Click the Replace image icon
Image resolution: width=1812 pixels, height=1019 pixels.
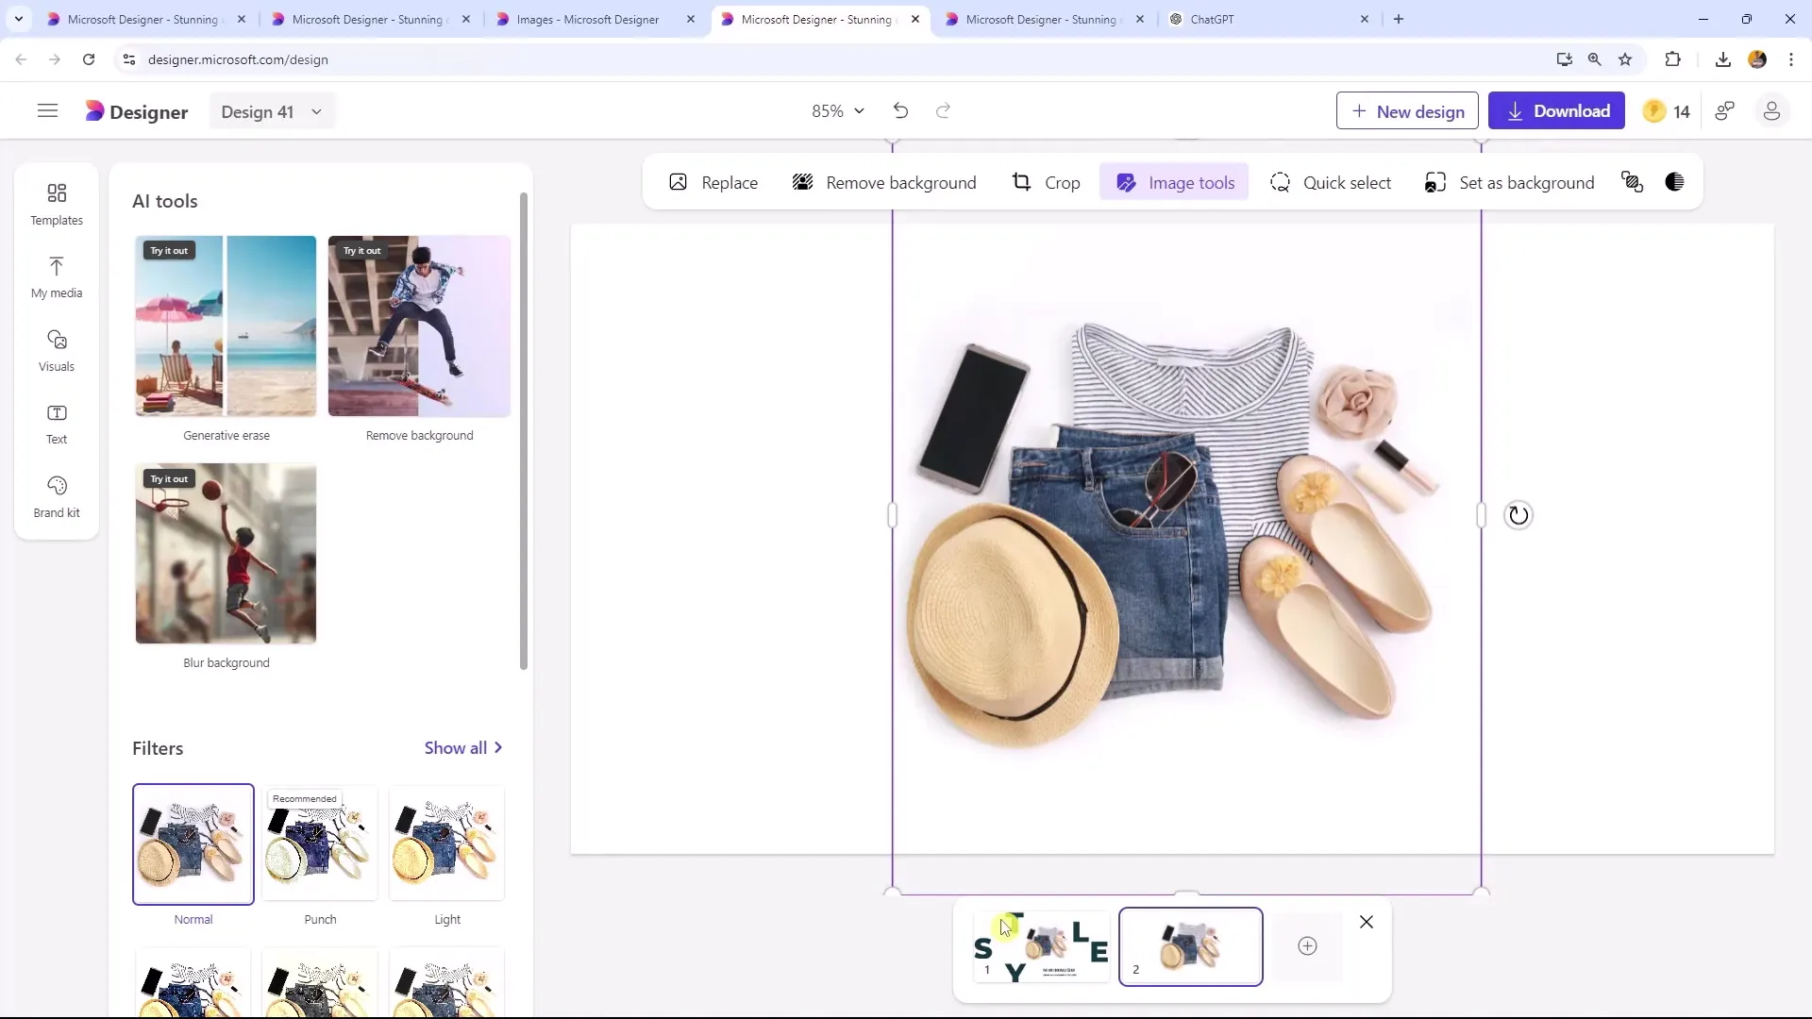pyautogui.click(x=679, y=183)
